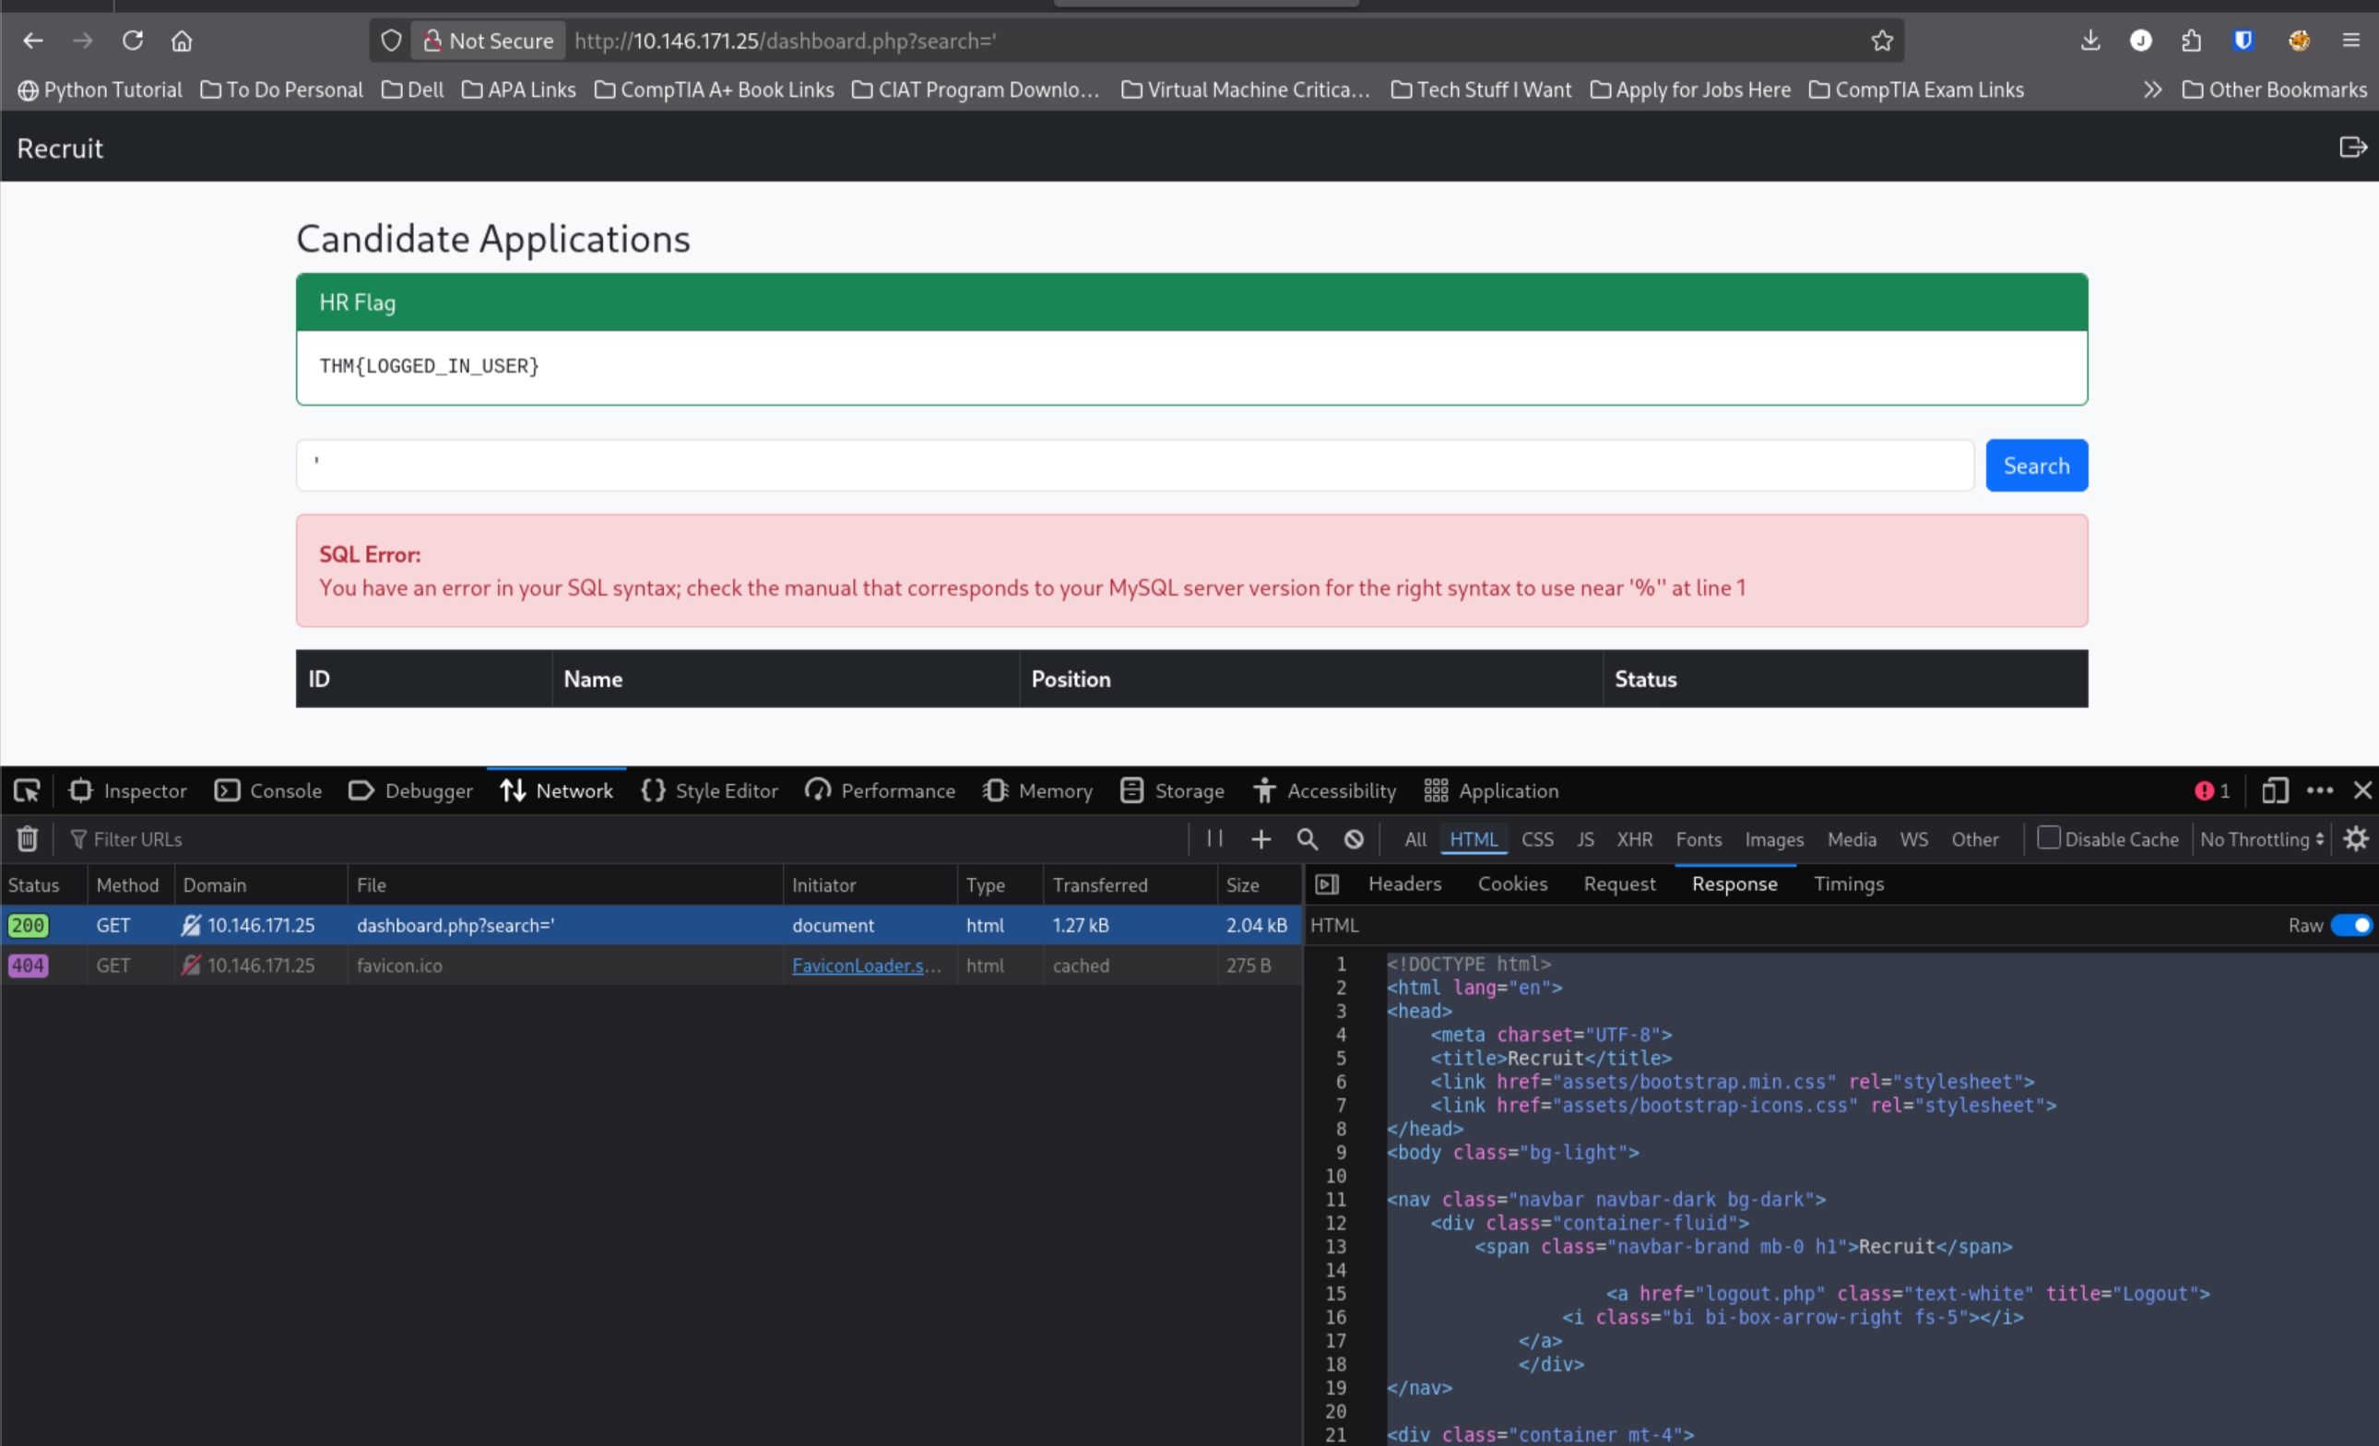Switch to the Style Editor tab
This screenshot has width=2379, height=1446.
(710, 790)
